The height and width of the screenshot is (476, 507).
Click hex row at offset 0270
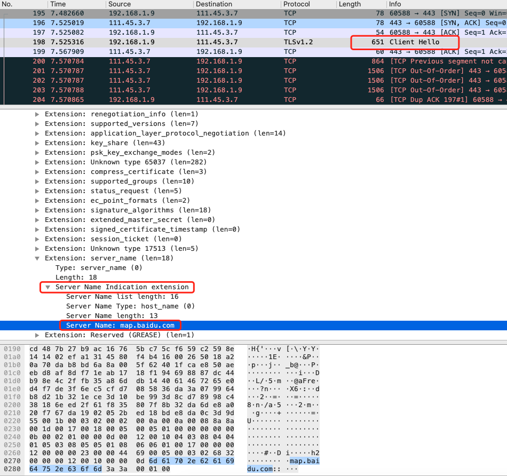point(133,459)
